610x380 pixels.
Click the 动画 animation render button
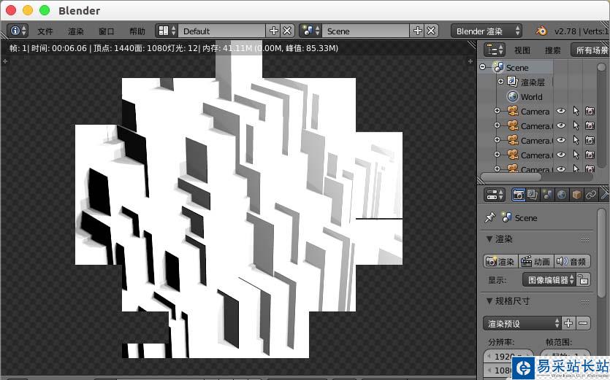coord(535,261)
